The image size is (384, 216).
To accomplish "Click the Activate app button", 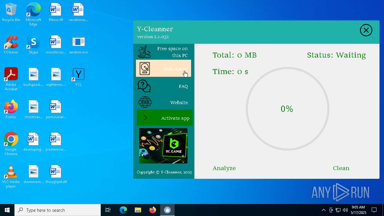I will pyautogui.click(x=164, y=118).
